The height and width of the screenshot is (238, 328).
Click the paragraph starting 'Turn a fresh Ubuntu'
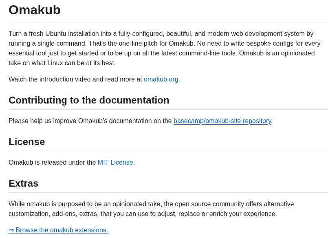click(163, 48)
